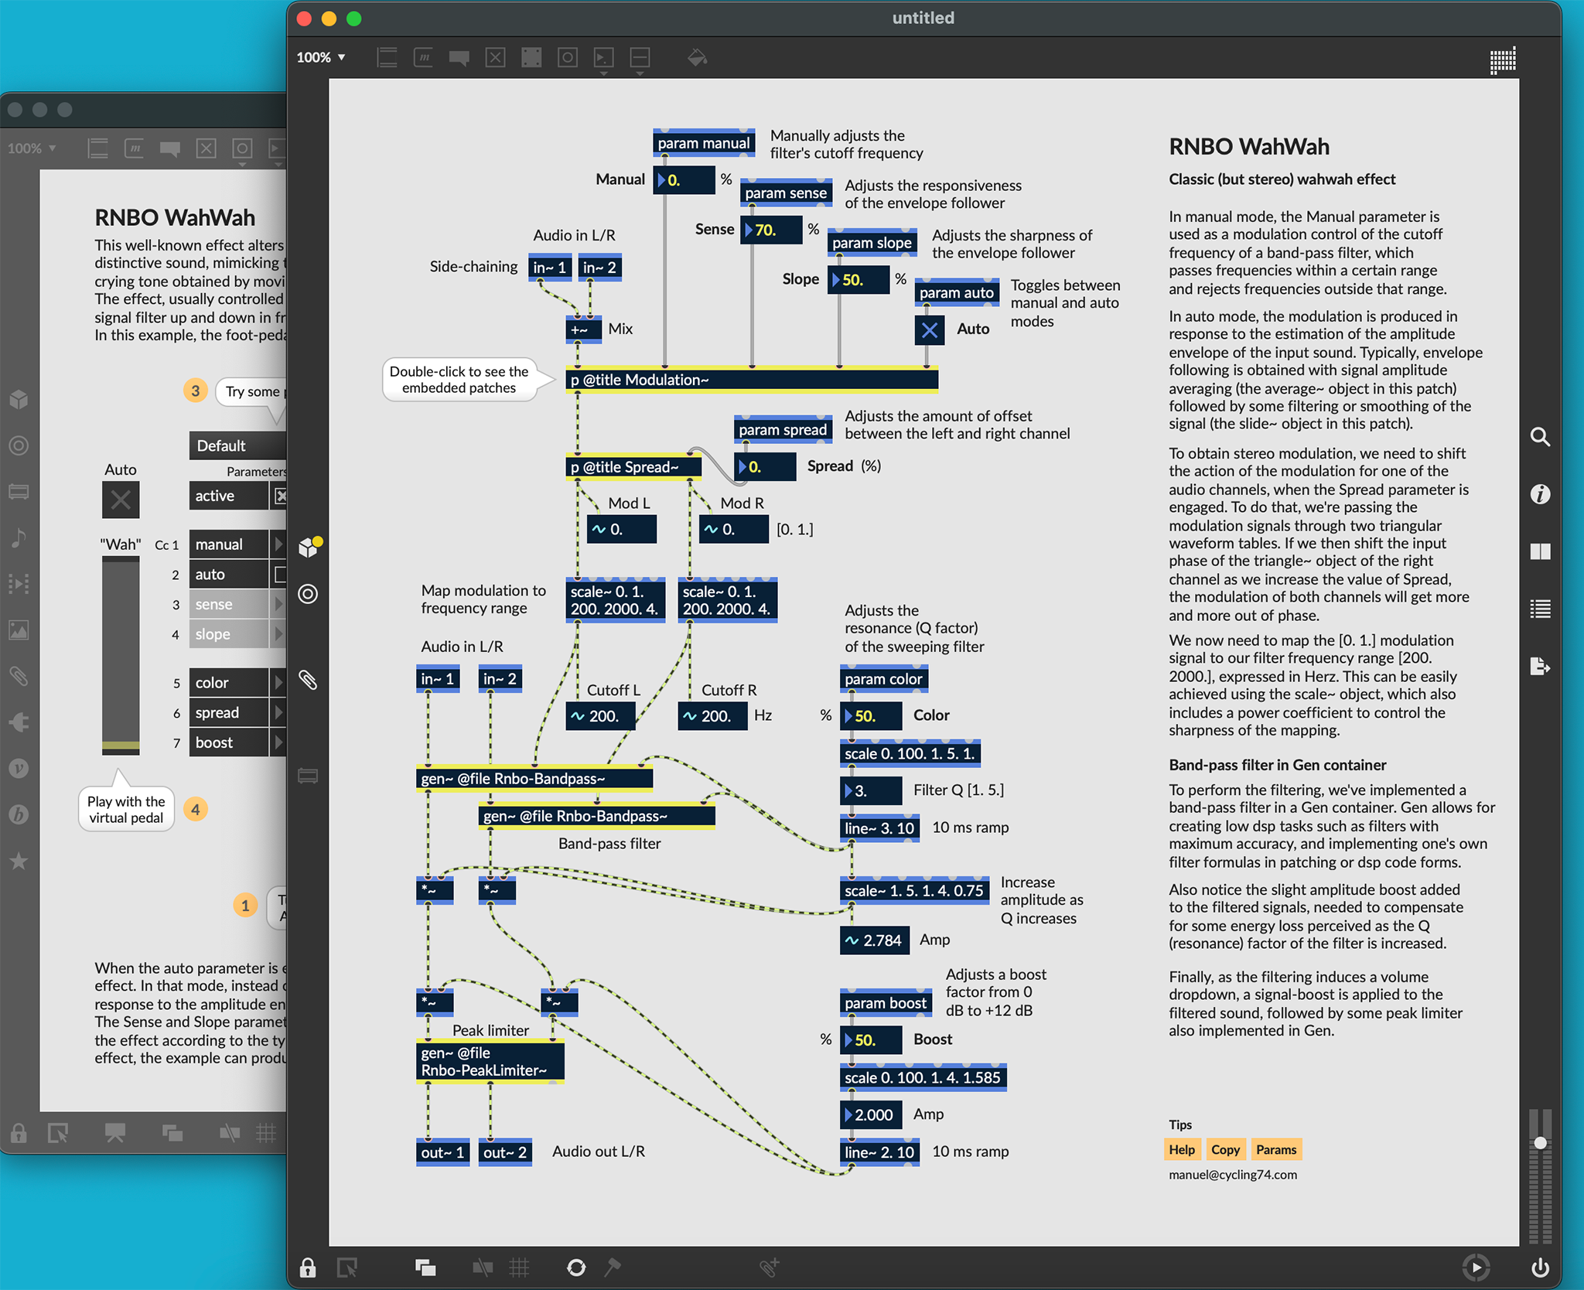The image size is (1584, 1290).
Task: Click the Color 50. number box
Action: pos(871,716)
